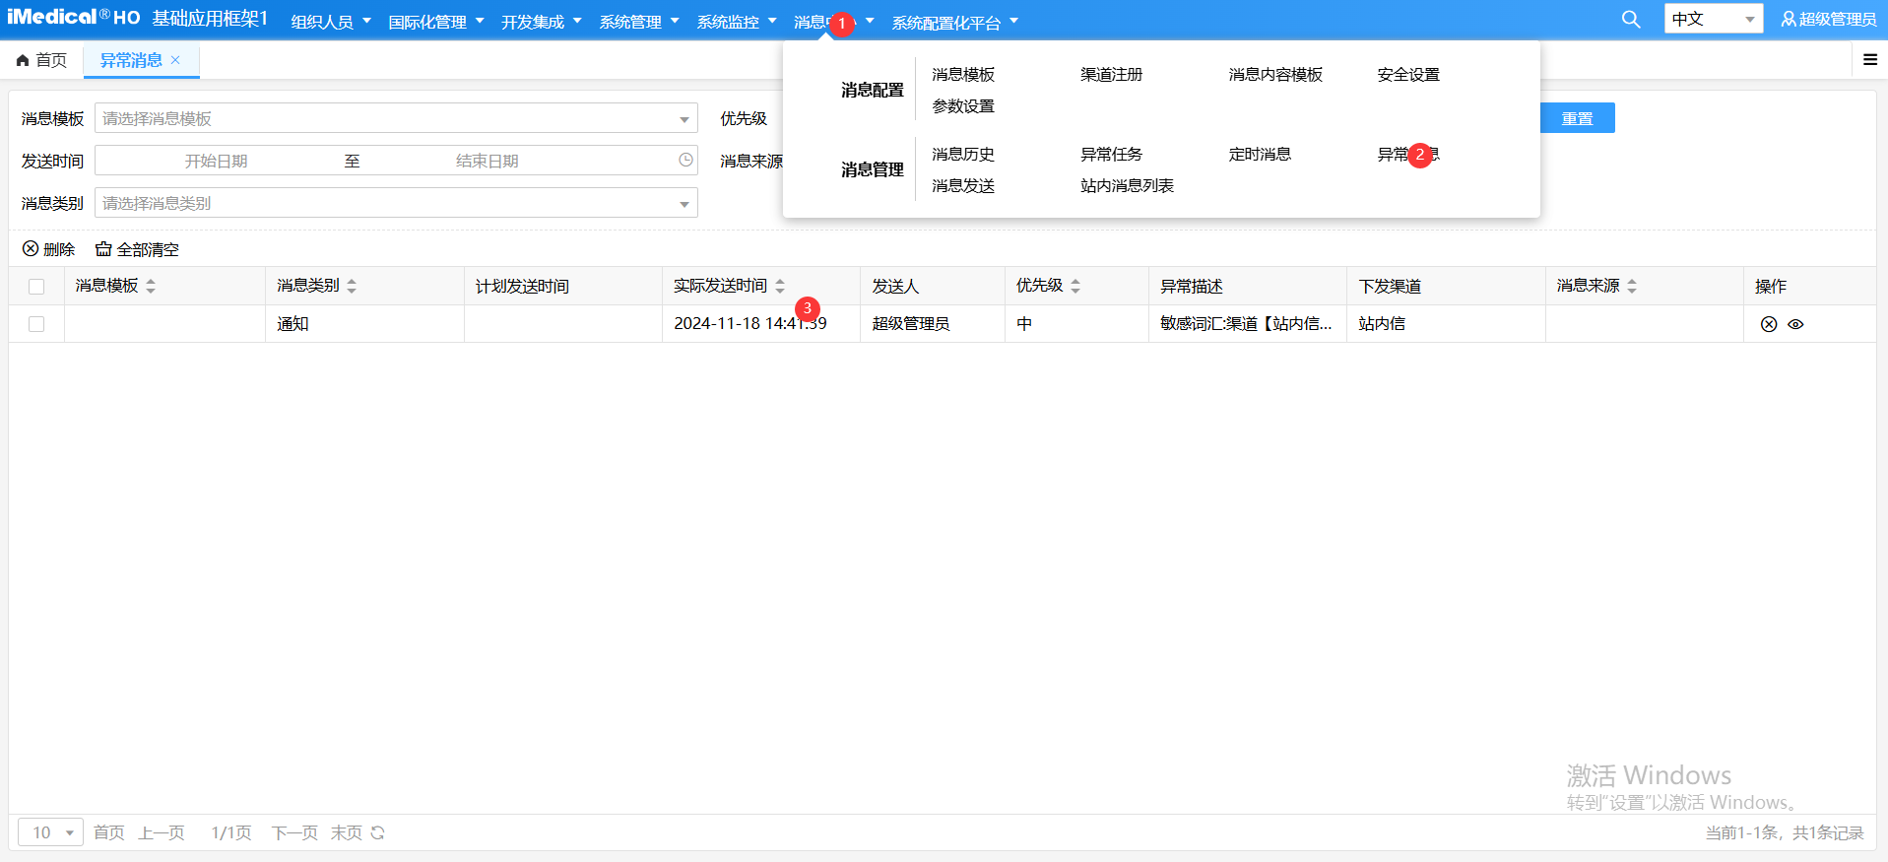Close the 异常消息 tab
This screenshot has width=1888, height=862.
175,60
